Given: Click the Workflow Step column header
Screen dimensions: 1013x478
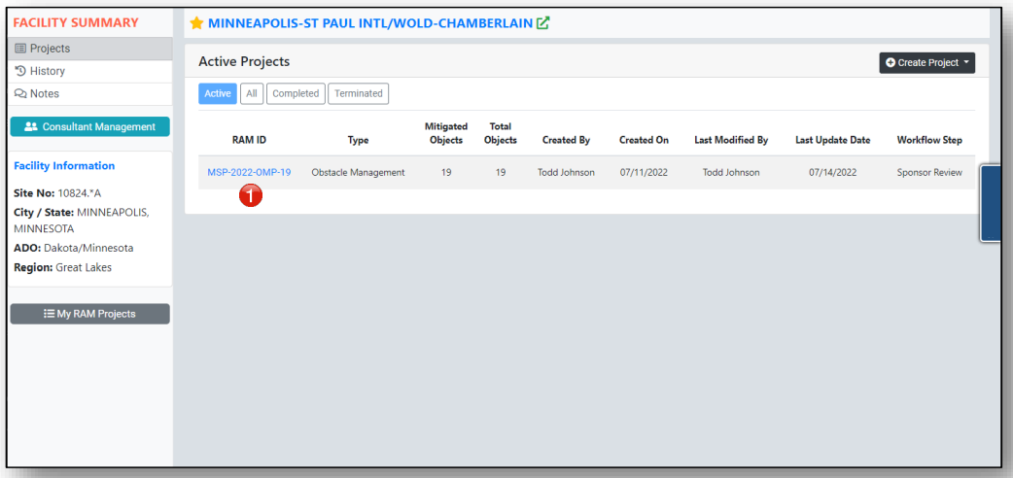Looking at the screenshot, I should click(929, 140).
